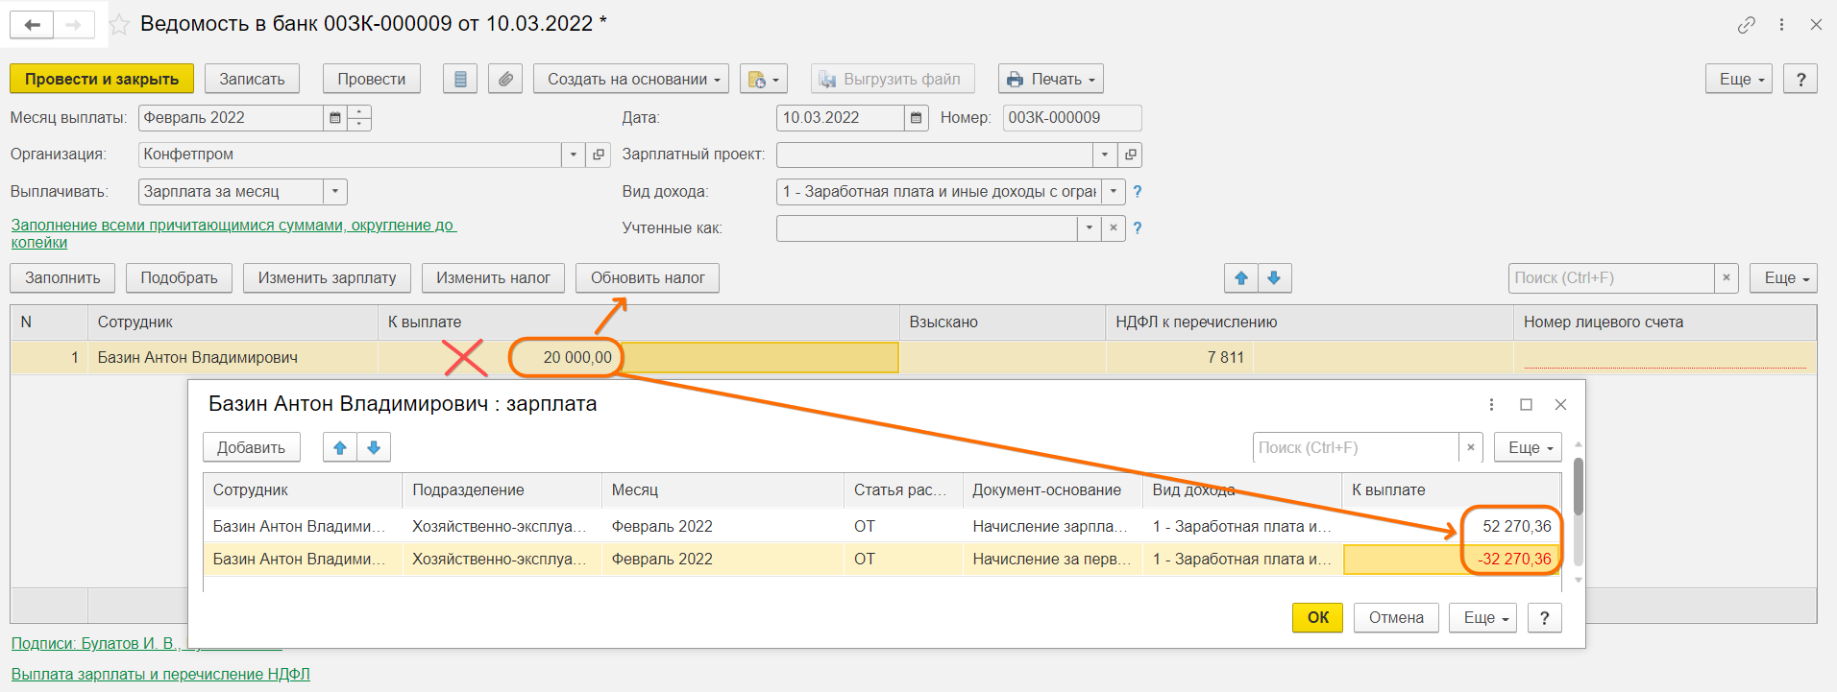Screen dimensions: 1837x692
Task: Add document to favorites with star icon
Action: coord(119,25)
